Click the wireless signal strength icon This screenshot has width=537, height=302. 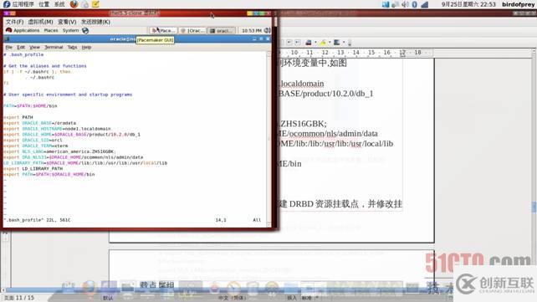click(425, 4)
